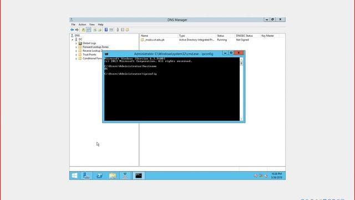Screen dimensions: 355x200
Task: Click the New Record list toolbar icon
Action: coord(123,29)
